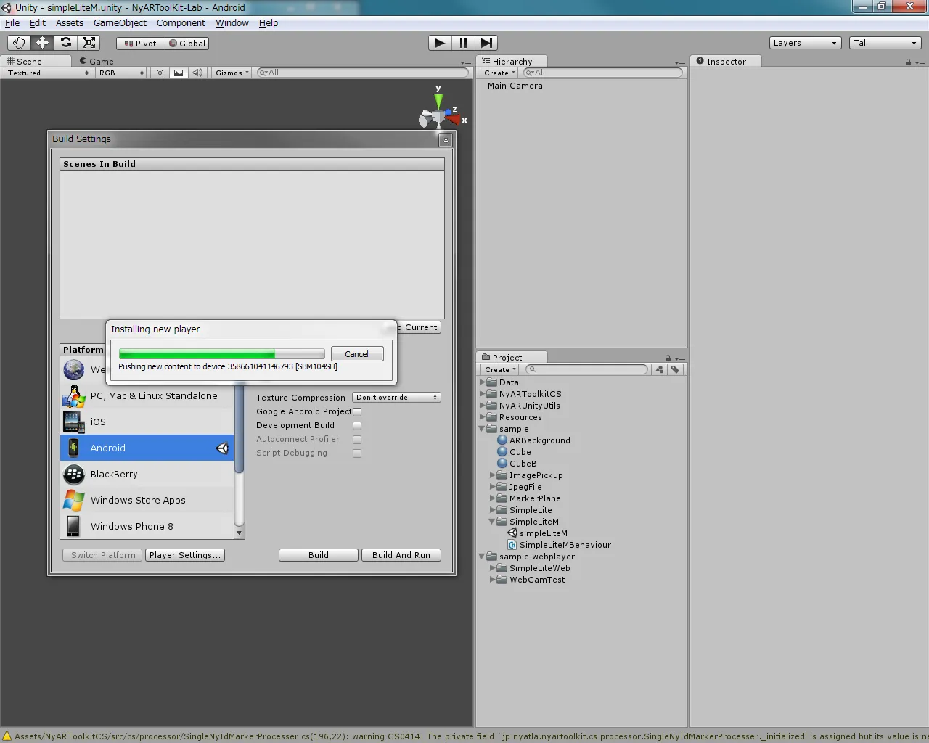Open the RGB render mode dropdown
The width and height of the screenshot is (929, 743).
pos(121,73)
